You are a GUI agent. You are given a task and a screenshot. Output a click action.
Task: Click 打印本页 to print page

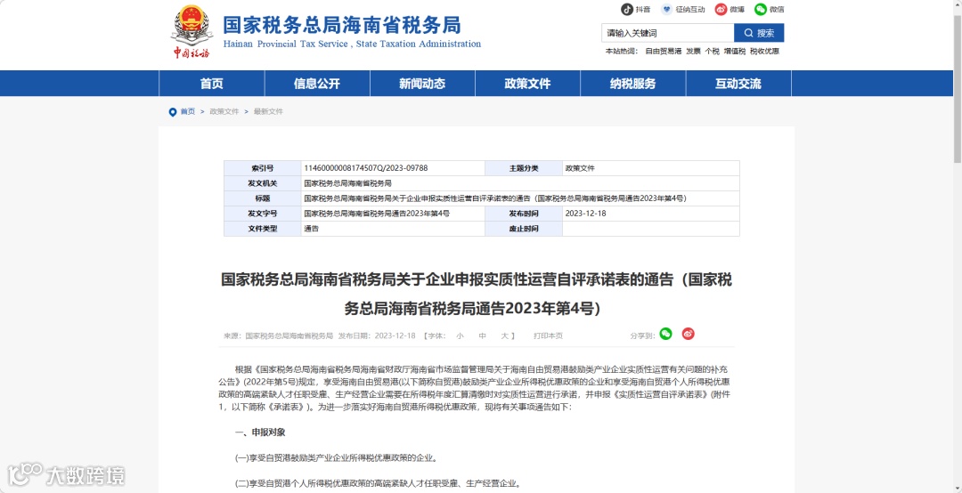(548, 336)
